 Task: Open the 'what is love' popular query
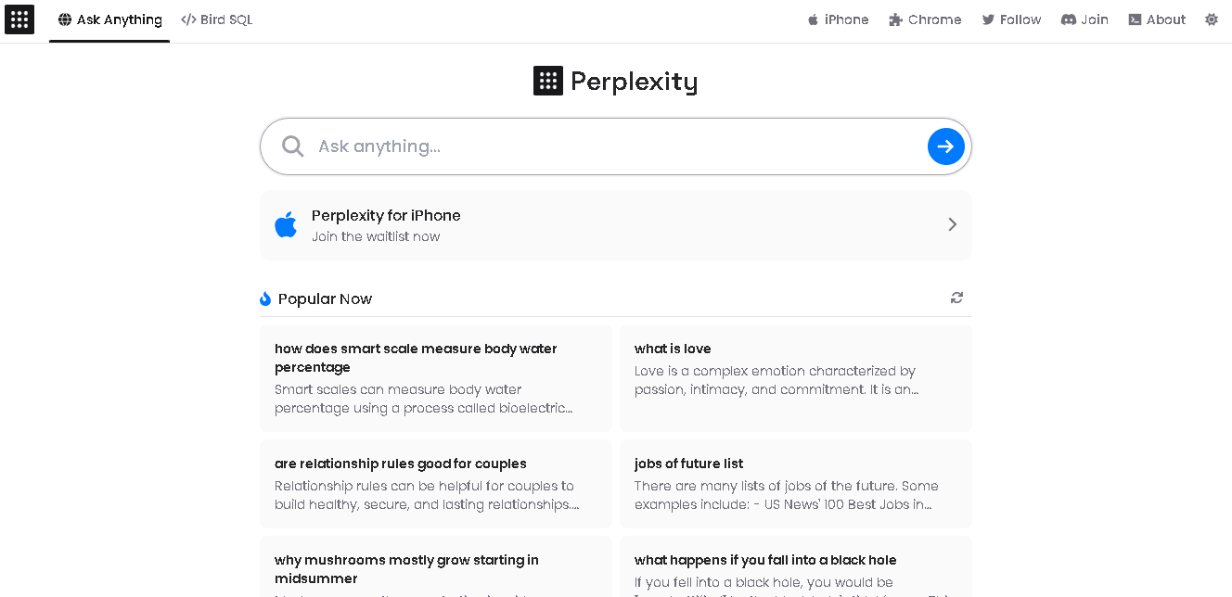pos(796,378)
